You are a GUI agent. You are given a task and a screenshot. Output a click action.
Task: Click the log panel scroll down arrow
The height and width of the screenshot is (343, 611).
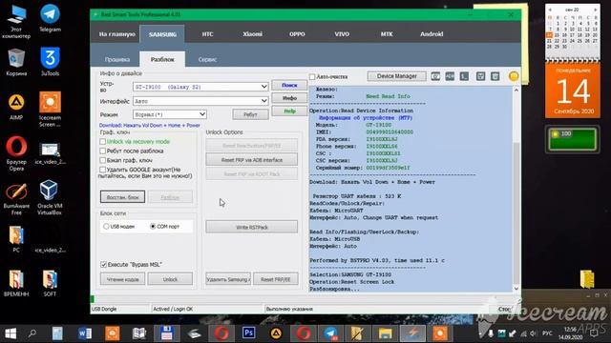(516, 289)
